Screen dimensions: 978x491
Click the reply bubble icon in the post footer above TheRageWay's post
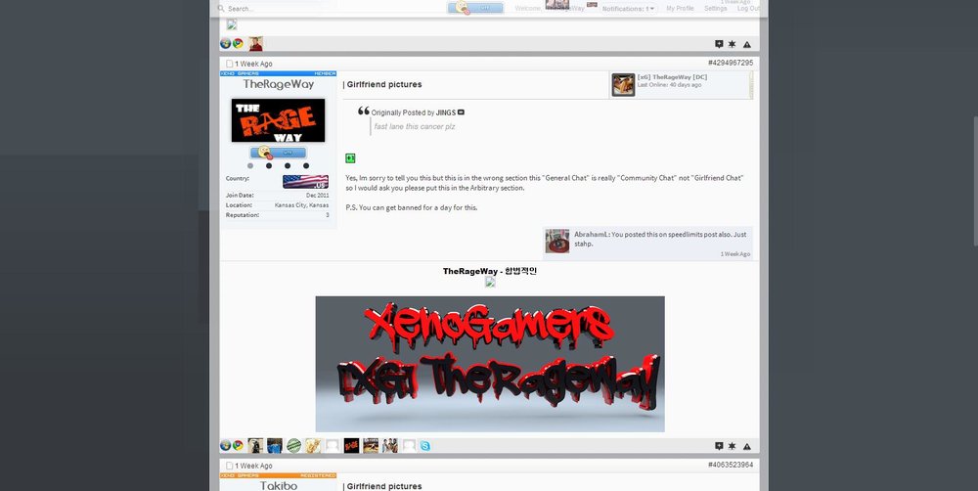click(x=719, y=44)
